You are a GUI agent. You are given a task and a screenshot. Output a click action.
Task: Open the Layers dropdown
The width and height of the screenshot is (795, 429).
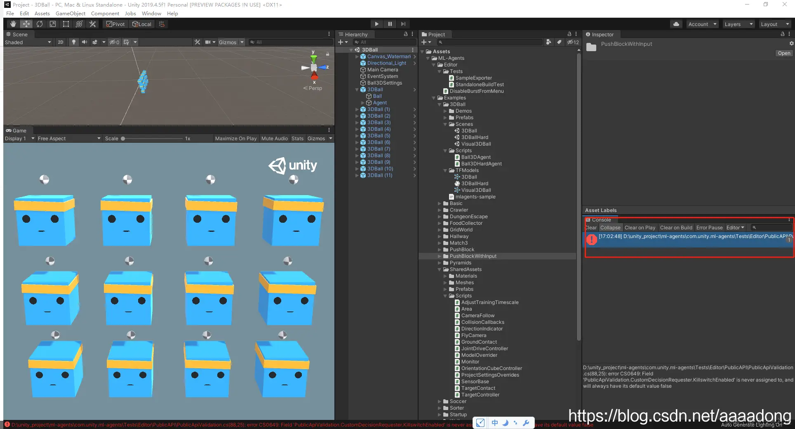[x=739, y=24]
